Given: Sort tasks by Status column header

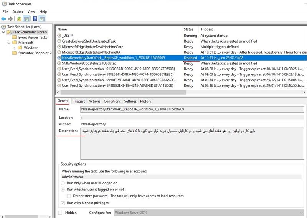Looking at the screenshot, I should click(188, 29).
